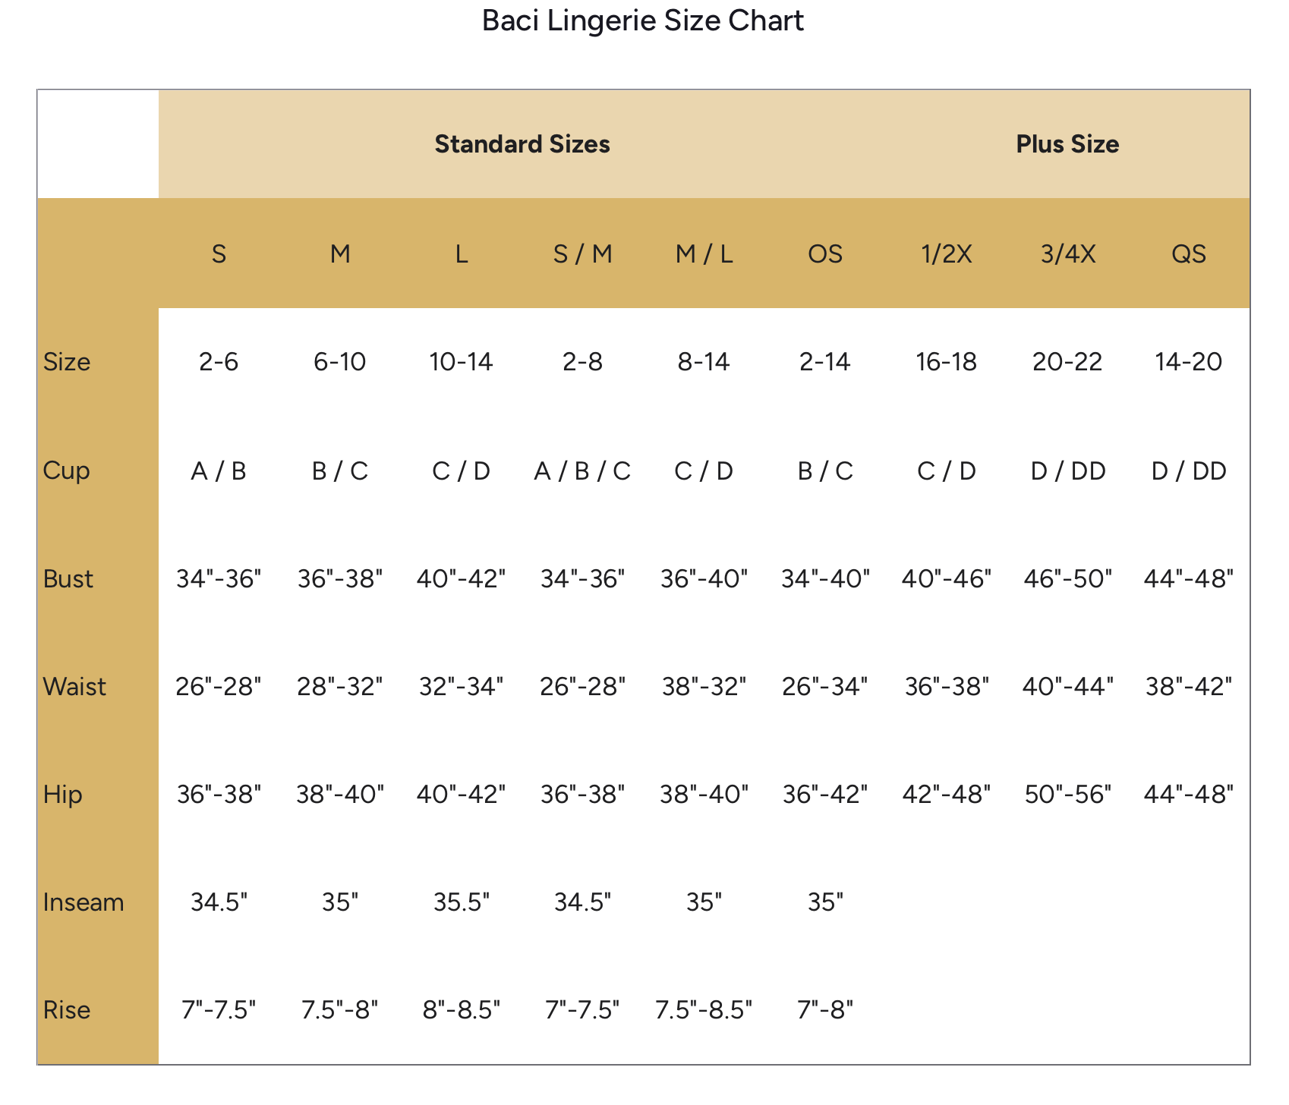
Task: Select the Bust row label
Action: [68, 579]
